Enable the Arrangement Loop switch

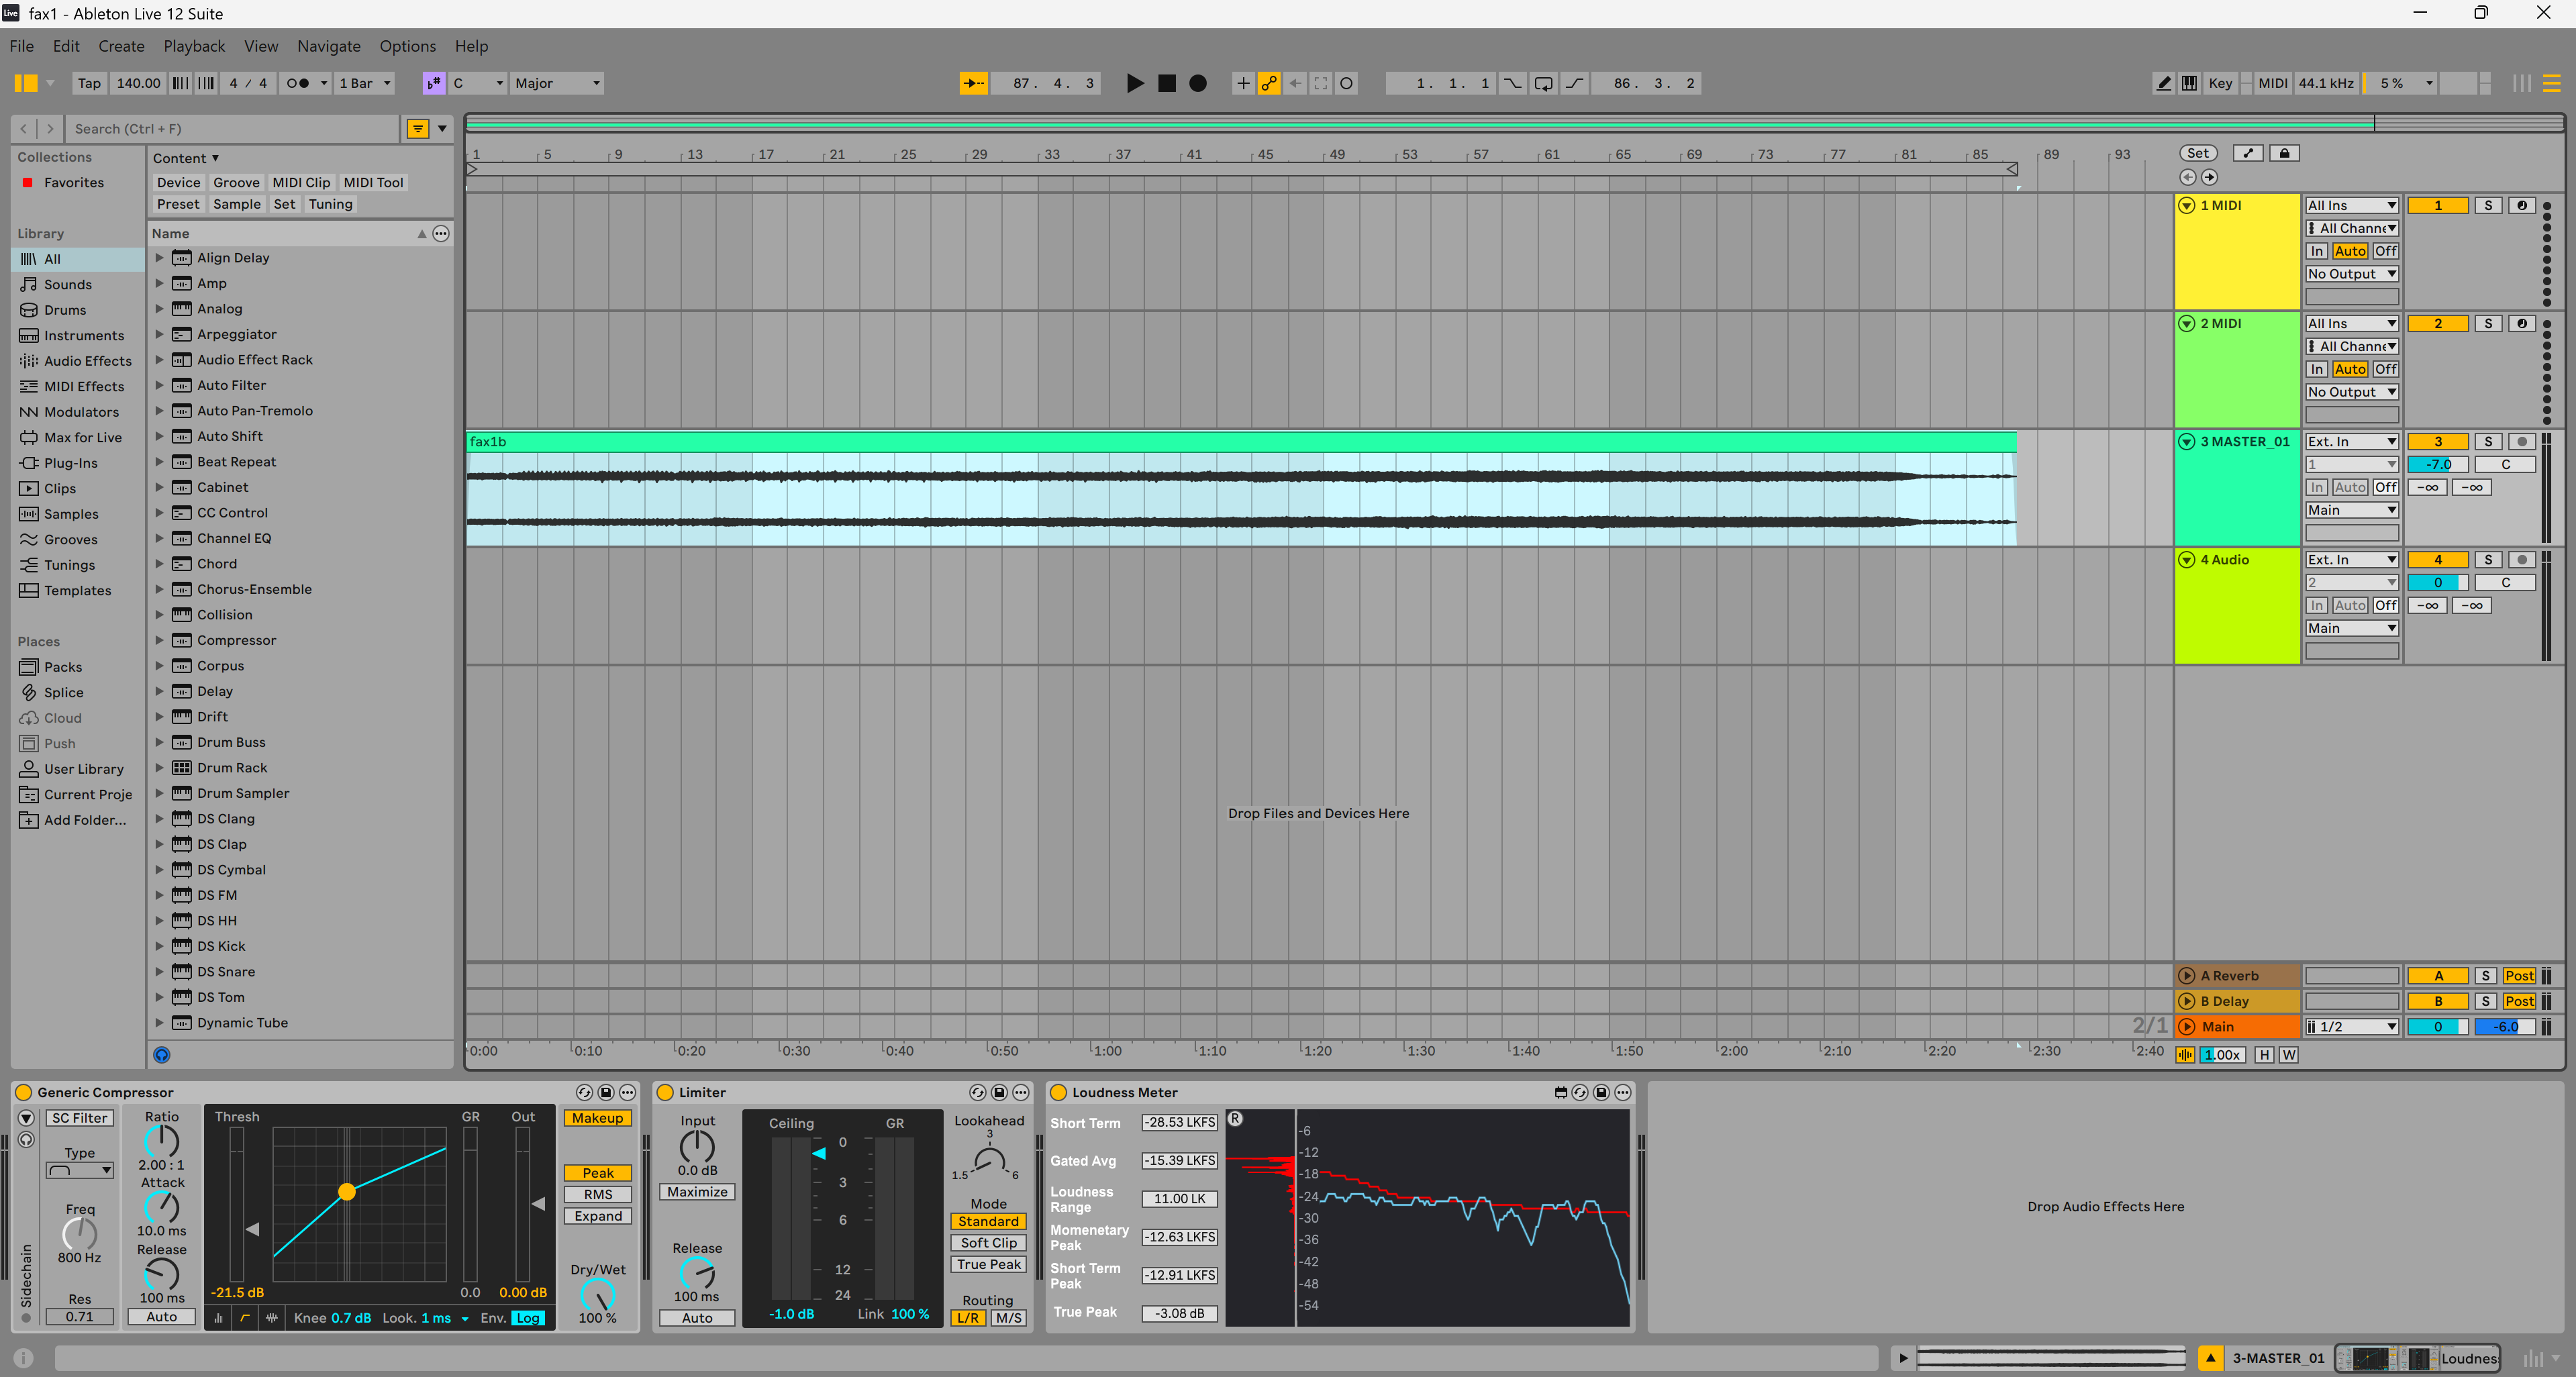click(1544, 83)
